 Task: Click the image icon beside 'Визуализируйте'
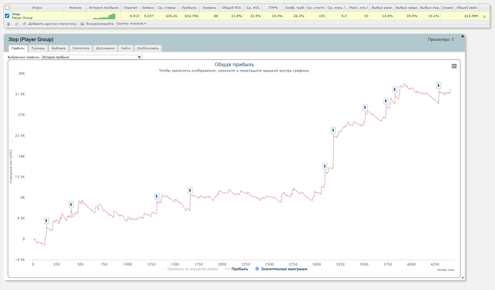pos(83,24)
